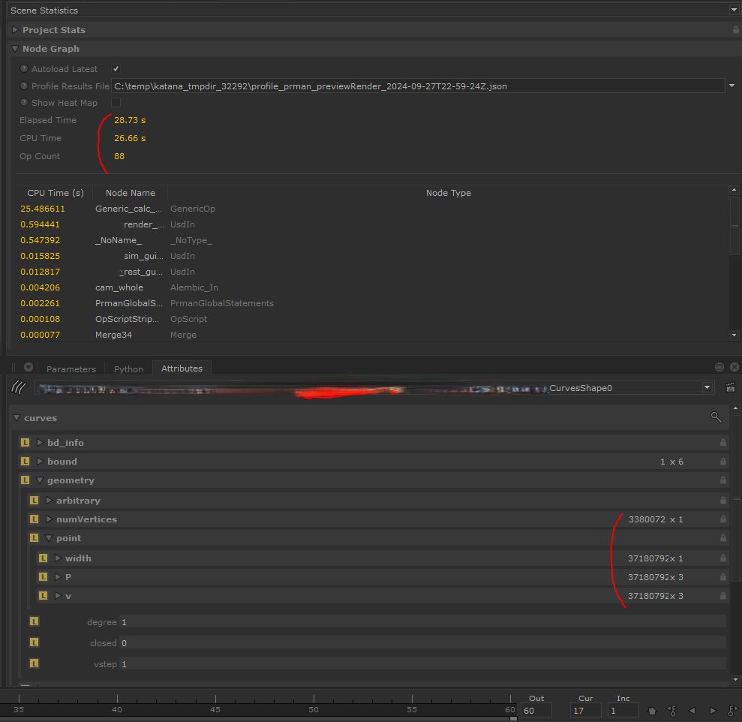Expand the Project Stats section
The width and height of the screenshot is (742, 722).
coord(15,30)
